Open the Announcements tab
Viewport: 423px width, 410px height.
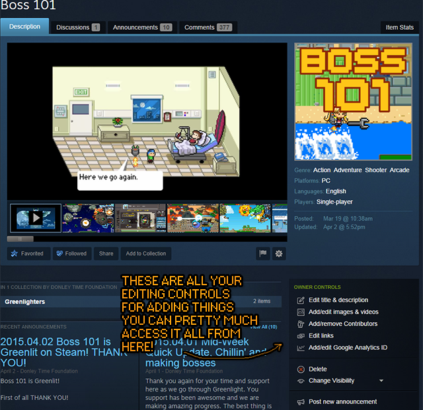coord(142,28)
